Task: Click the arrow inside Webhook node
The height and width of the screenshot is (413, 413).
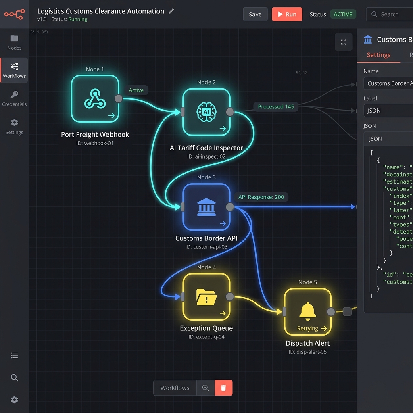Action: pyautogui.click(x=111, y=115)
